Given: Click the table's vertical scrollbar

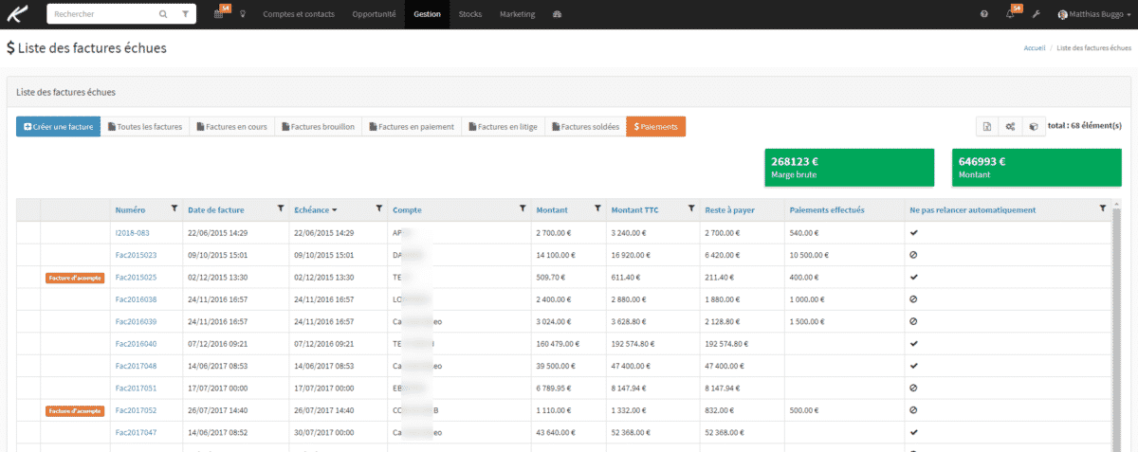Looking at the screenshot, I should click(x=1115, y=322).
